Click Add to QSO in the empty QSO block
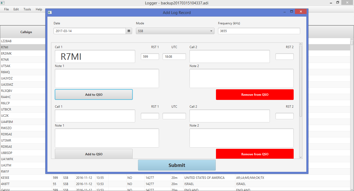The width and height of the screenshot is (354, 191). [94, 154]
